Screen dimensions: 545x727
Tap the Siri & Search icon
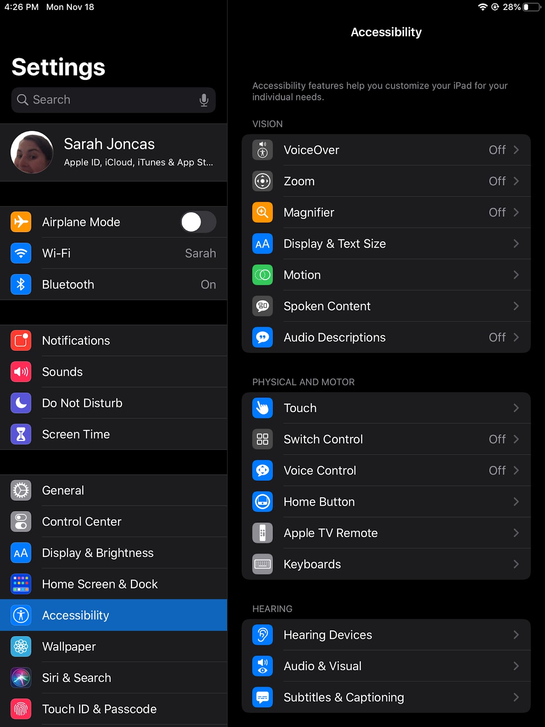(21, 678)
